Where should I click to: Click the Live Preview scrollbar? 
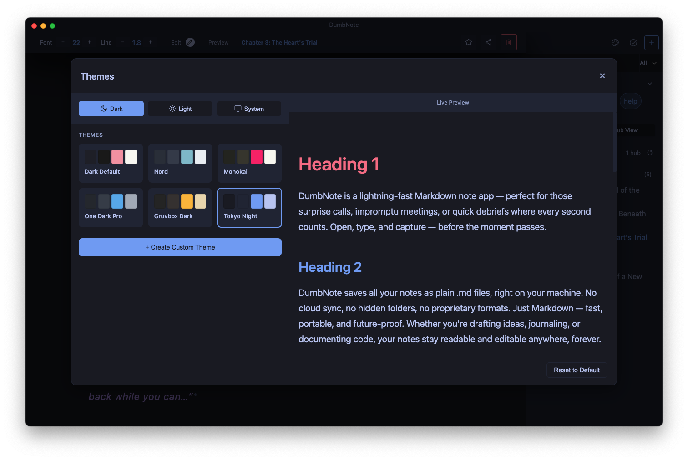pyautogui.click(x=615, y=142)
